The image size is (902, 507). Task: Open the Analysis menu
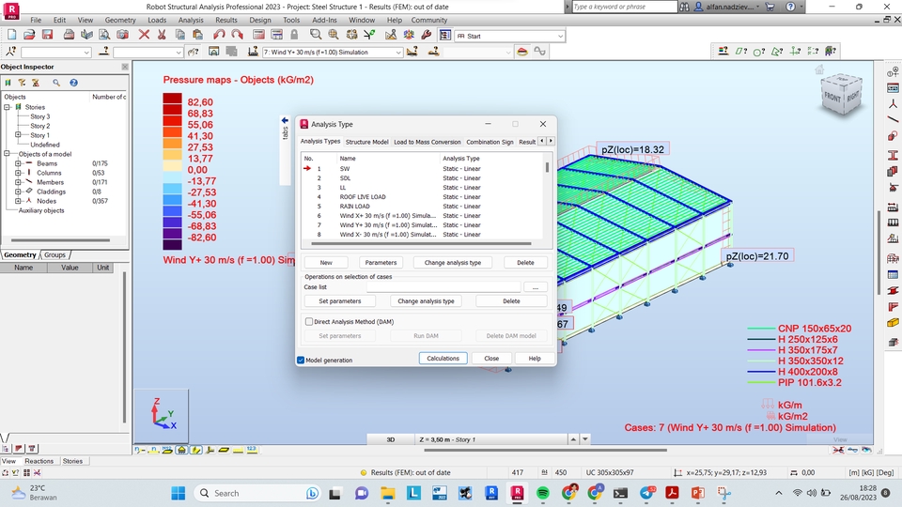pos(191,20)
